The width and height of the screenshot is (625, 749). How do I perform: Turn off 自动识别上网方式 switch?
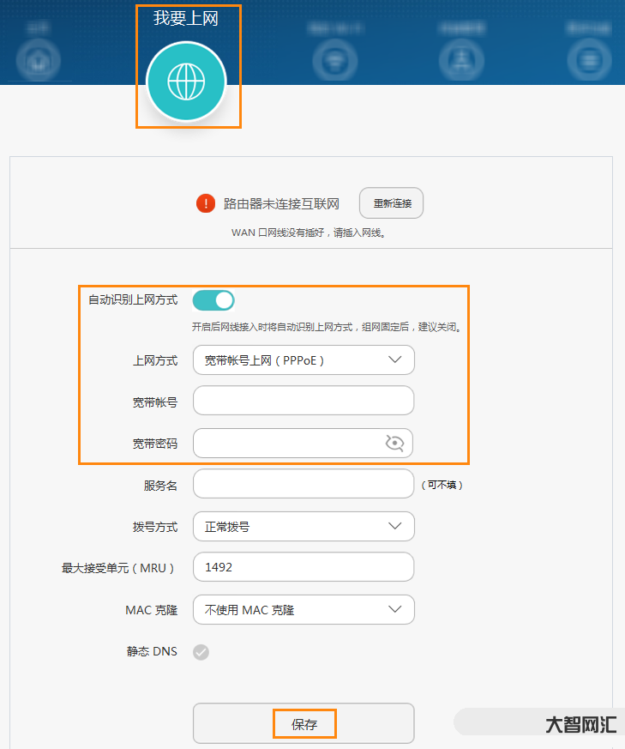pyautogui.click(x=213, y=299)
